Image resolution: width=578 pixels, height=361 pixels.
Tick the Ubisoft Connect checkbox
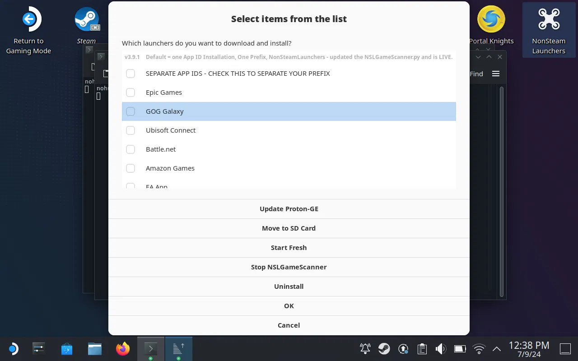point(131,130)
